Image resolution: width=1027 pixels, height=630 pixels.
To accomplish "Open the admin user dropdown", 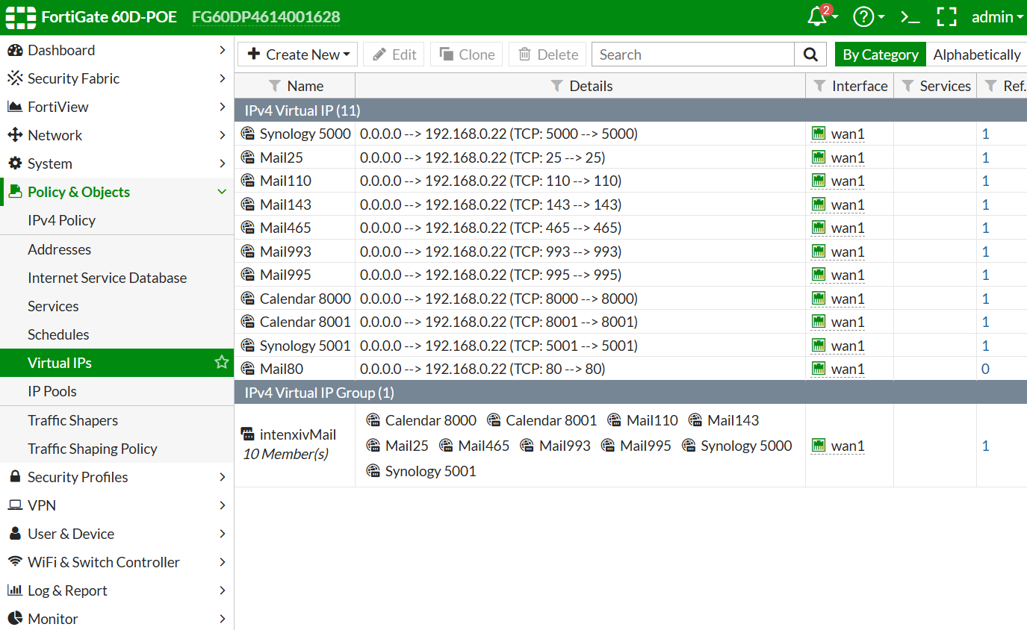I will (997, 16).
